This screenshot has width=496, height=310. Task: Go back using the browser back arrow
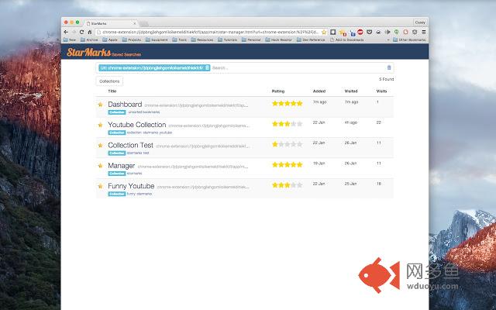click(66, 32)
